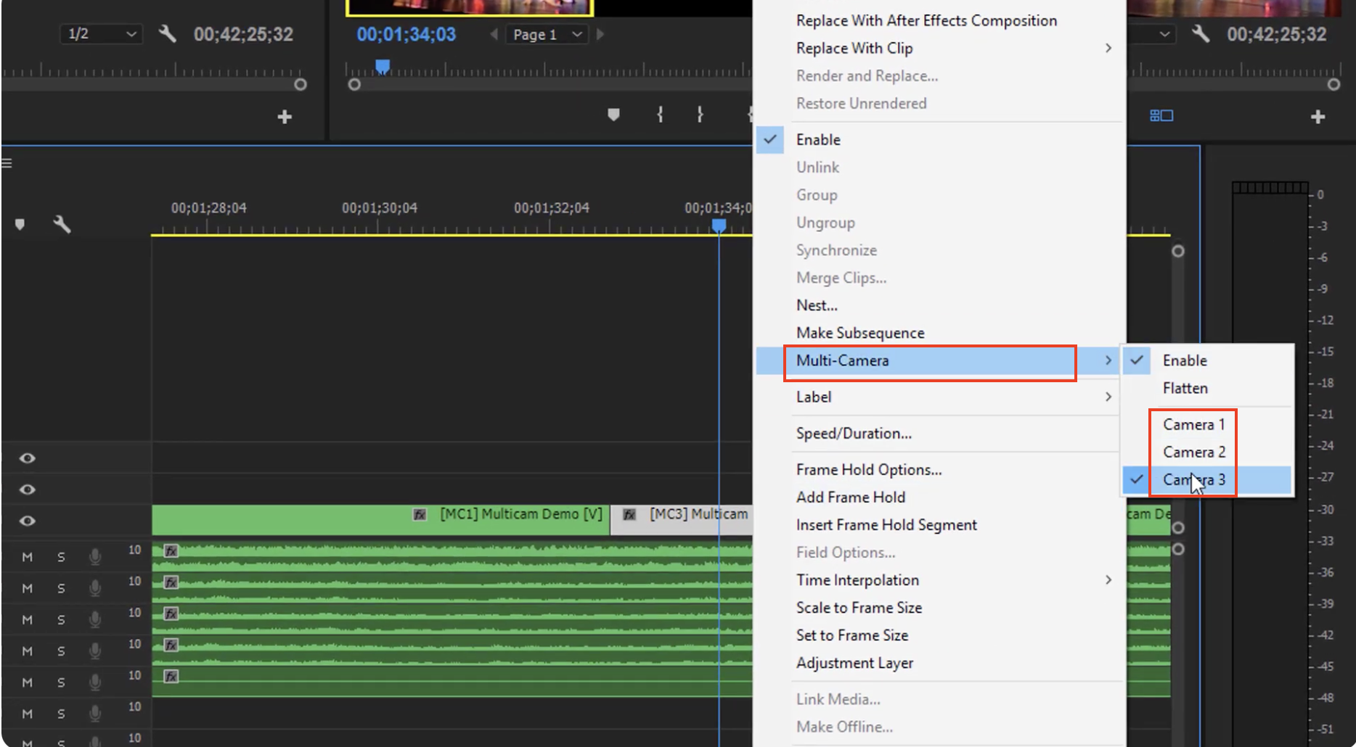Open the left monitor wrench settings
The height and width of the screenshot is (747, 1356).
168,33
